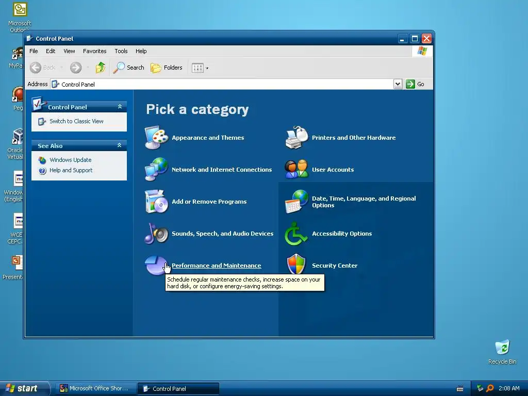
Task: Click the Forward arrow toolbar button
Action: pos(76,68)
